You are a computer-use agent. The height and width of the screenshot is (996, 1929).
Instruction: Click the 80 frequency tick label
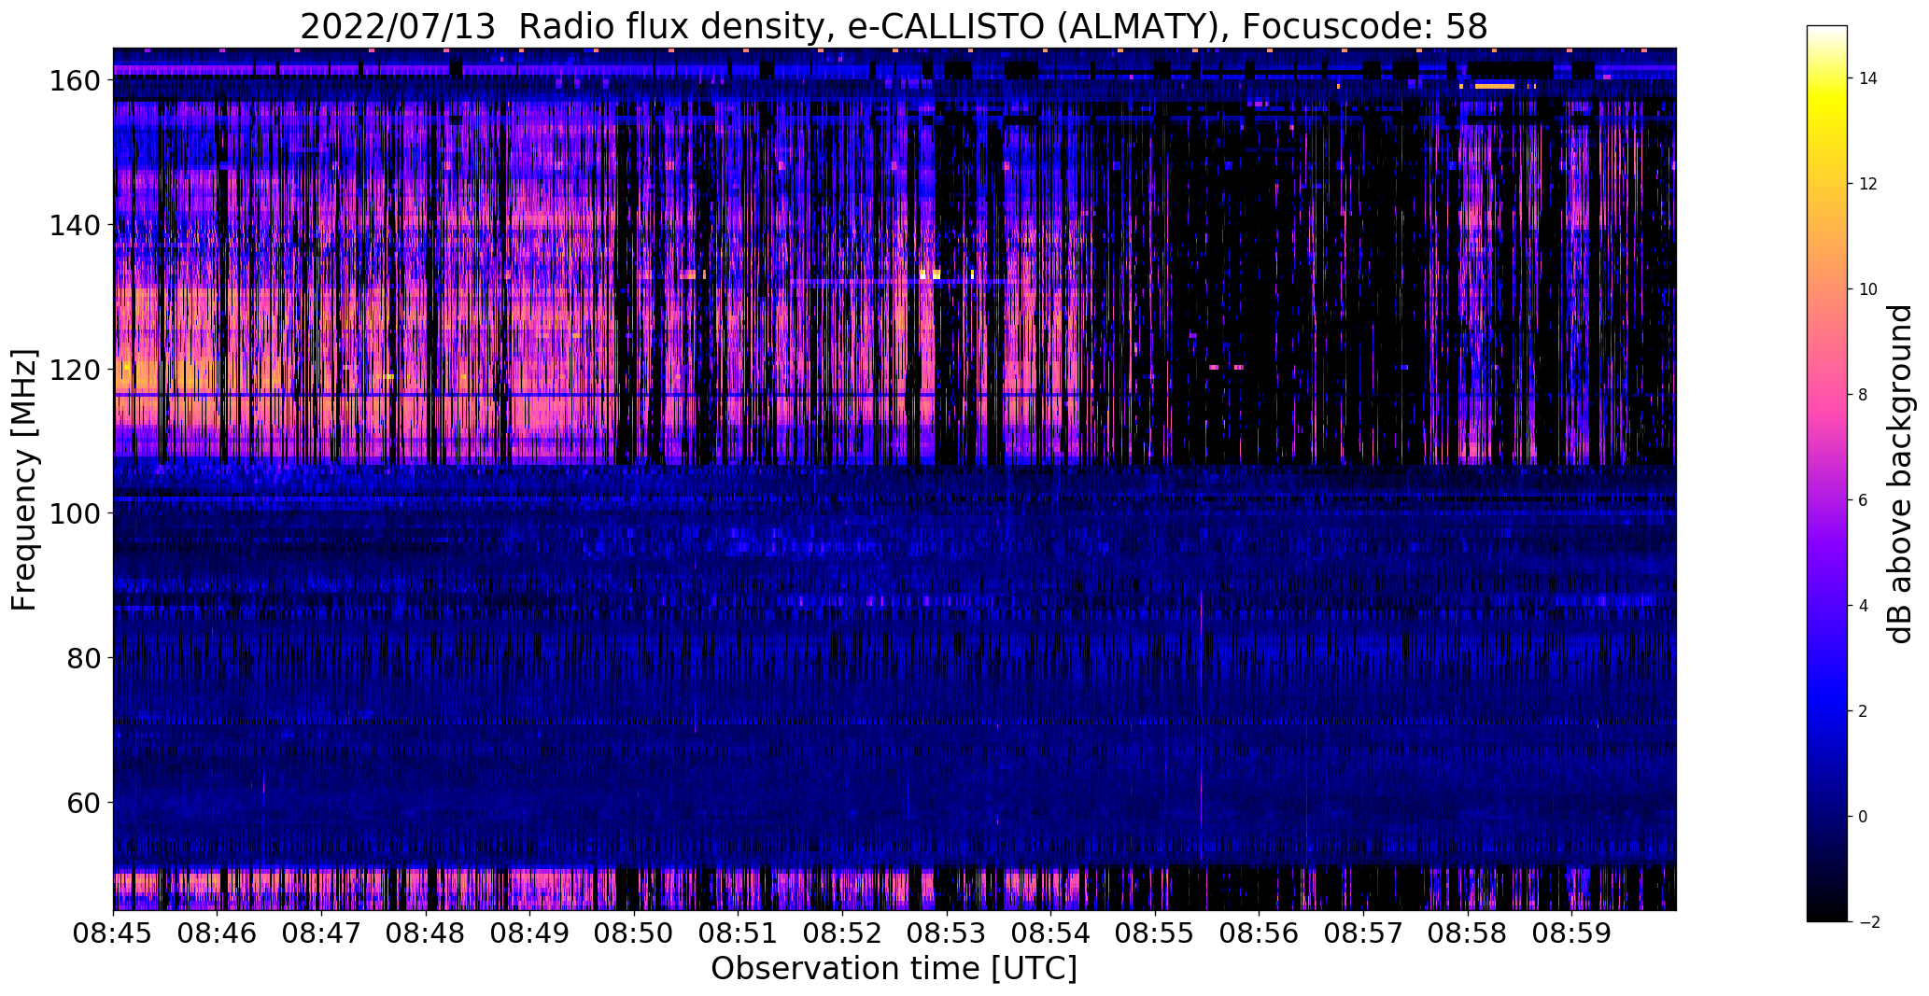83,658
